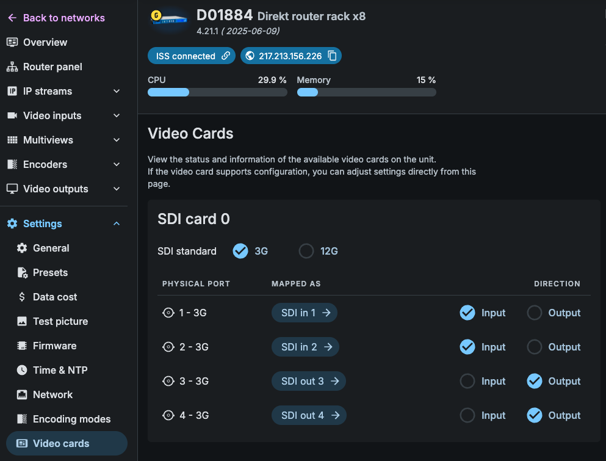Click the 217.213.156.226 address badge

[x=290, y=56]
